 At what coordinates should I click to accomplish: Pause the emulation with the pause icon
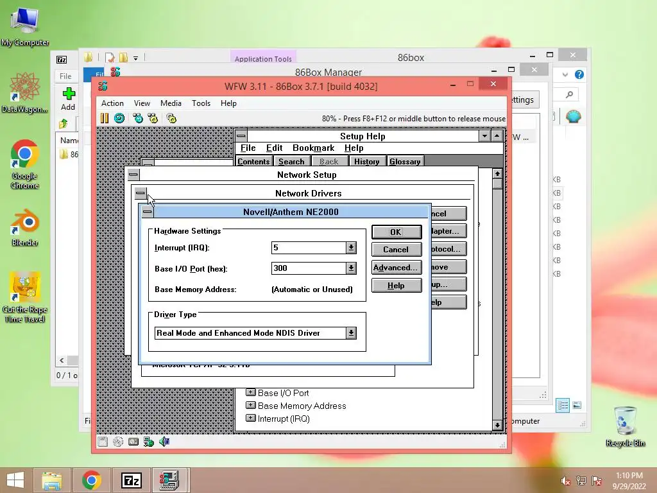105,118
